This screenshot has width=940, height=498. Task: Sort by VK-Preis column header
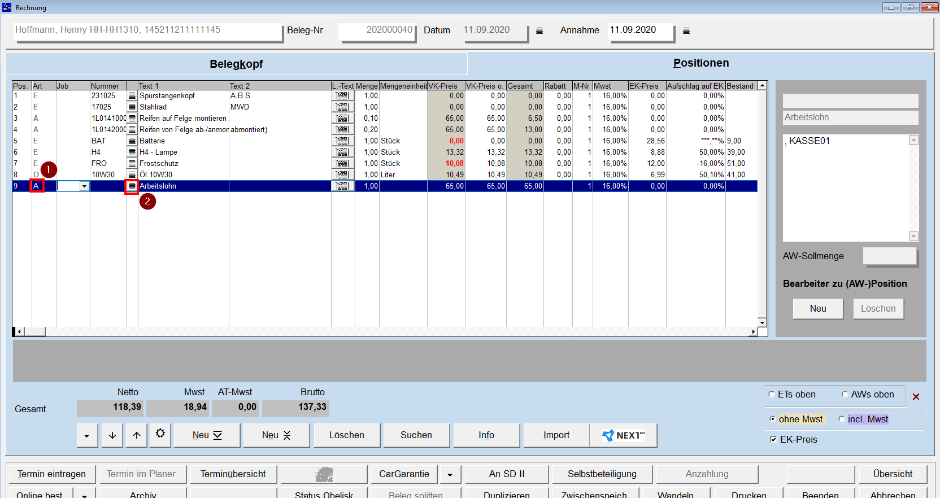[446, 86]
